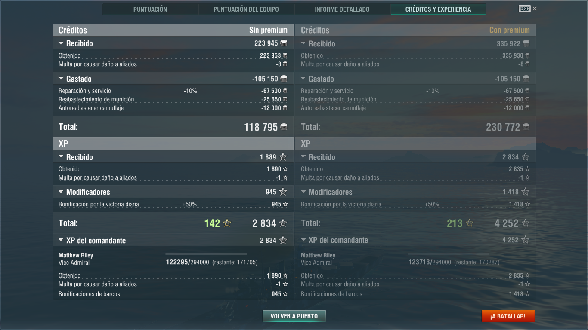Click the premium Bonificaciones de barcos 1 418 value
The width and height of the screenshot is (588, 330).
(x=516, y=294)
